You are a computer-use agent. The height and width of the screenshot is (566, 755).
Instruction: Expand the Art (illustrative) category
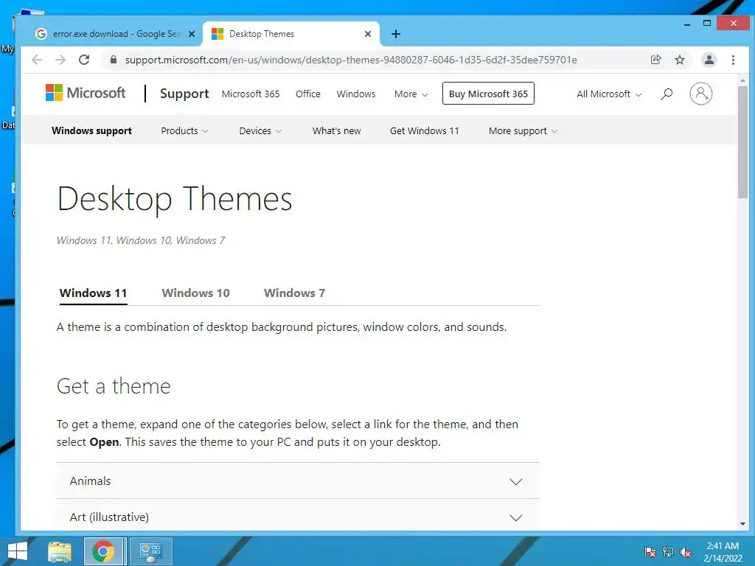tap(298, 517)
